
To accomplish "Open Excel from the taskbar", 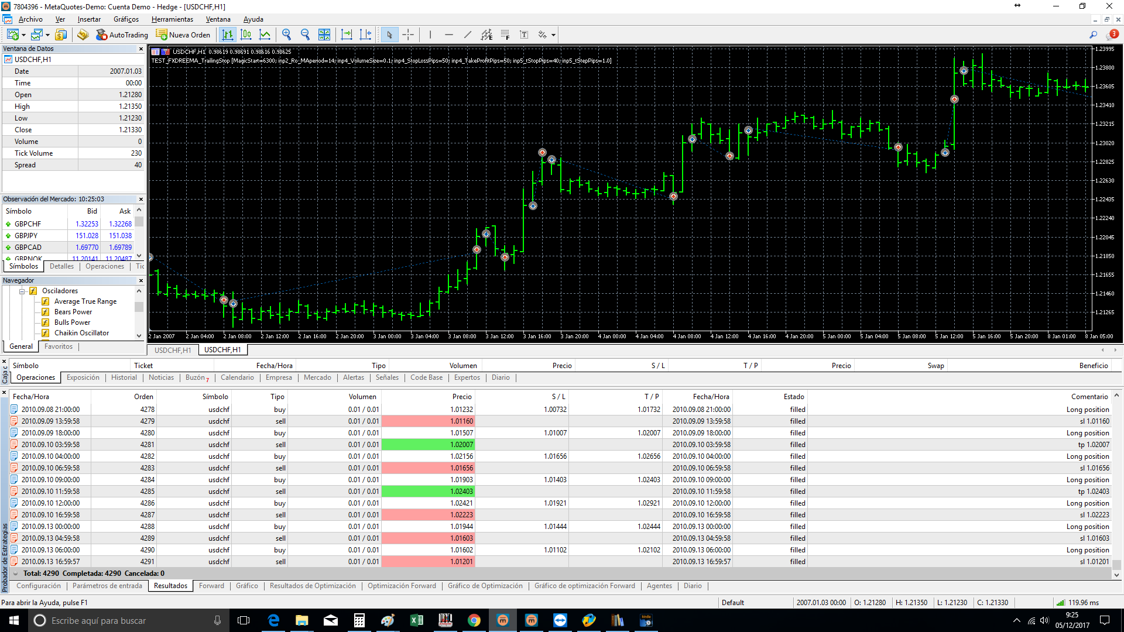I will coord(417,620).
